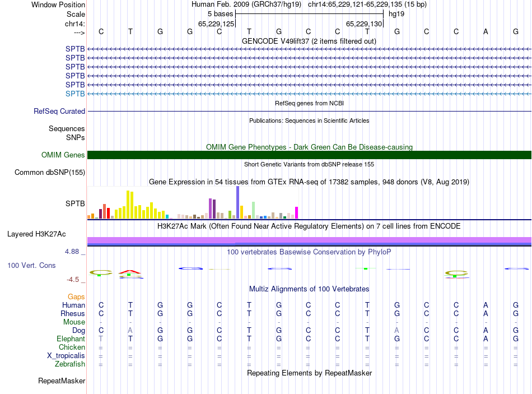Click the 100 Vert. Cons label
This screenshot has width=532, height=394.
pyautogui.click(x=31, y=265)
